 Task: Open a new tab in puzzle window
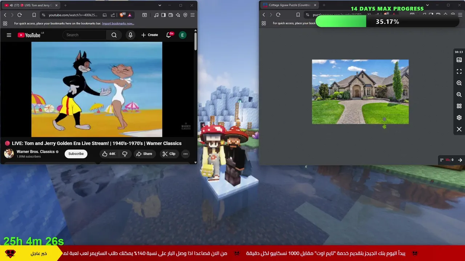coord(324,5)
